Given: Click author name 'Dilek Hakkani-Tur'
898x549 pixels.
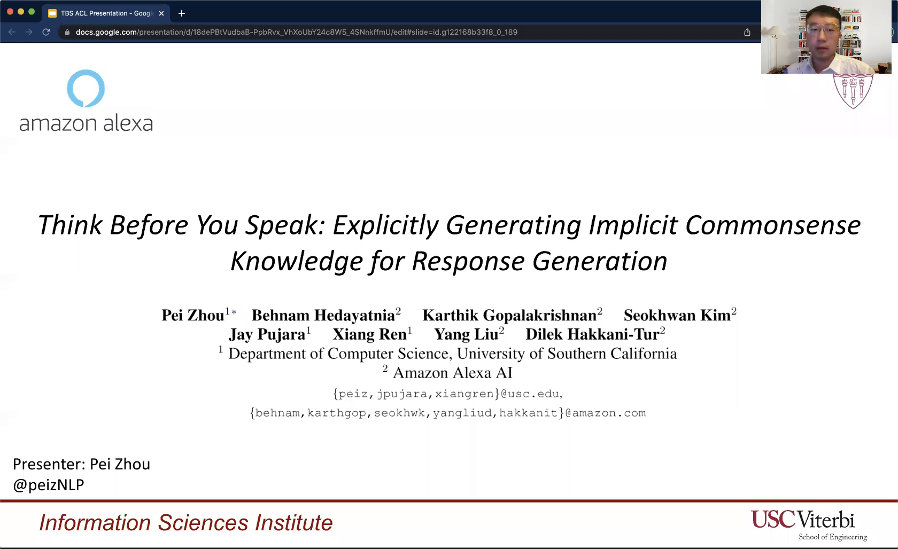Looking at the screenshot, I should pyautogui.click(x=592, y=334).
